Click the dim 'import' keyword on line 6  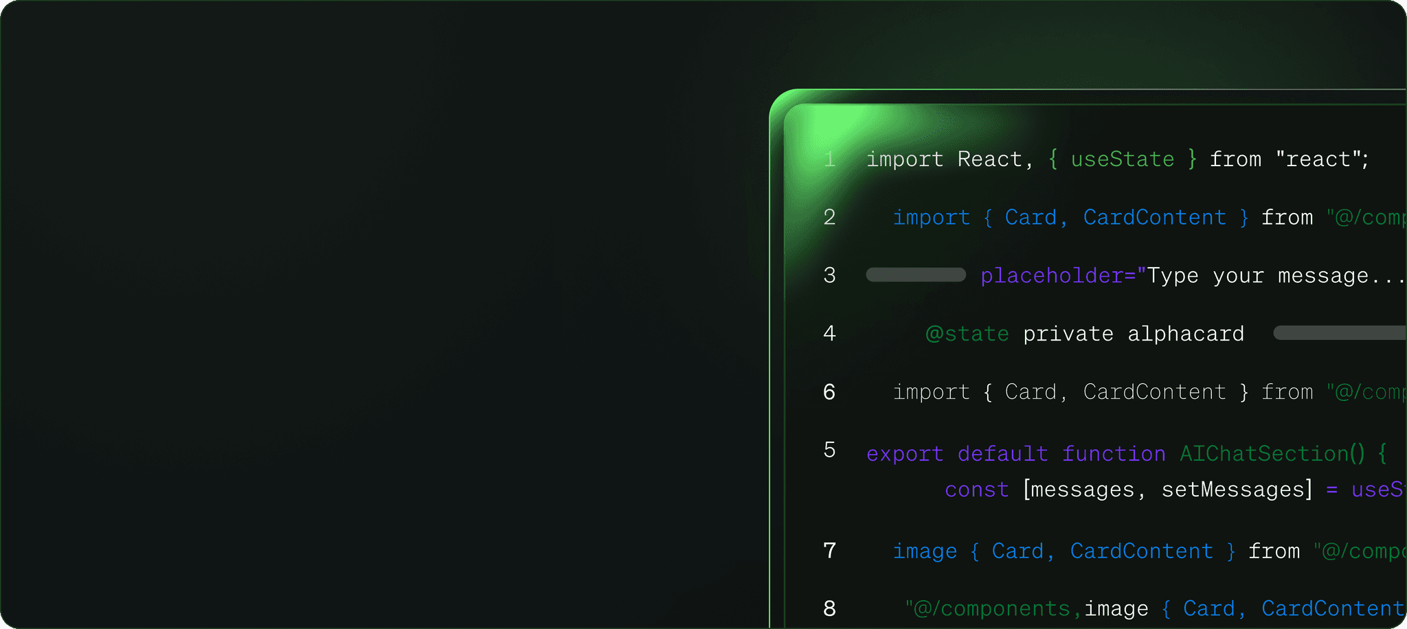(932, 392)
